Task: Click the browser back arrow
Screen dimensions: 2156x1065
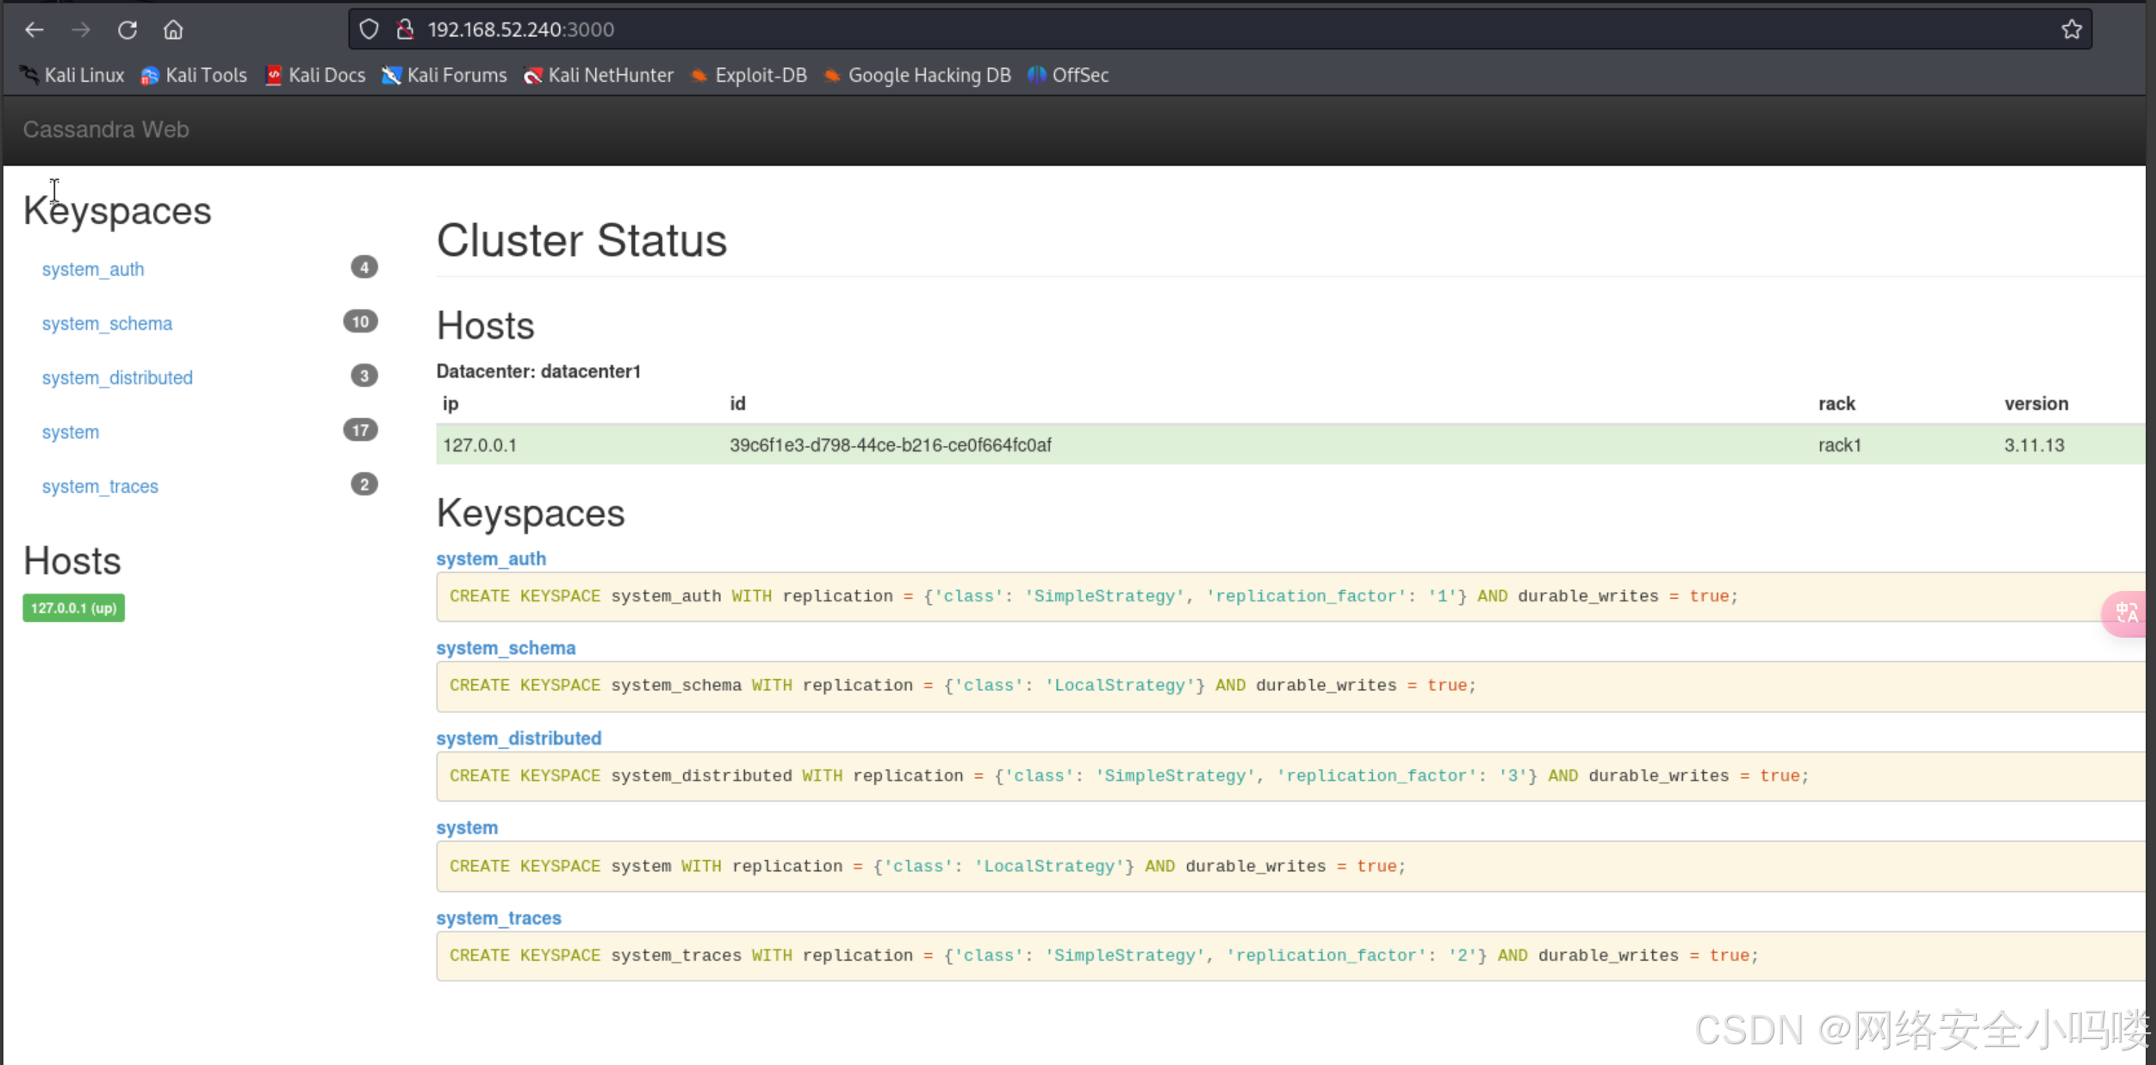Action: point(34,30)
